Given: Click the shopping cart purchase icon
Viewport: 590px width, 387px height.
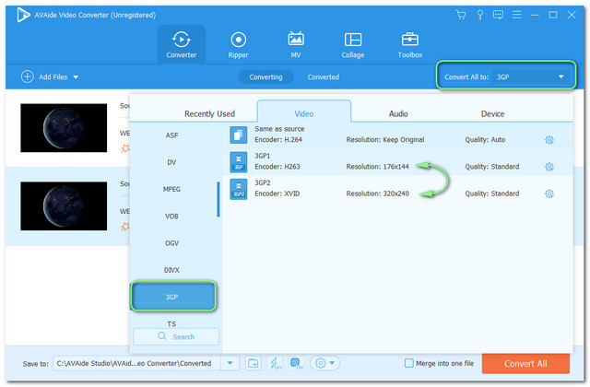Looking at the screenshot, I should click(461, 15).
